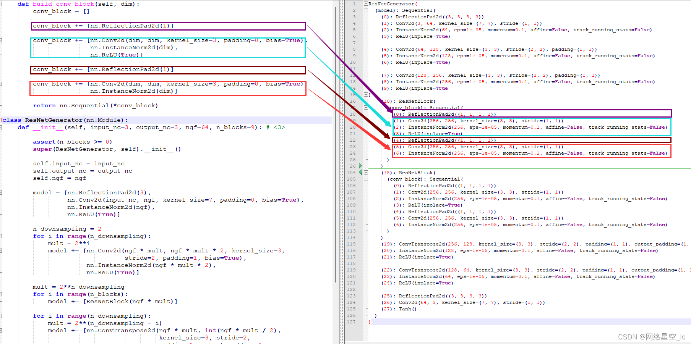Click the (21): ReLU(inplace=True) line
691x344 pixels.
(x=417, y=257)
